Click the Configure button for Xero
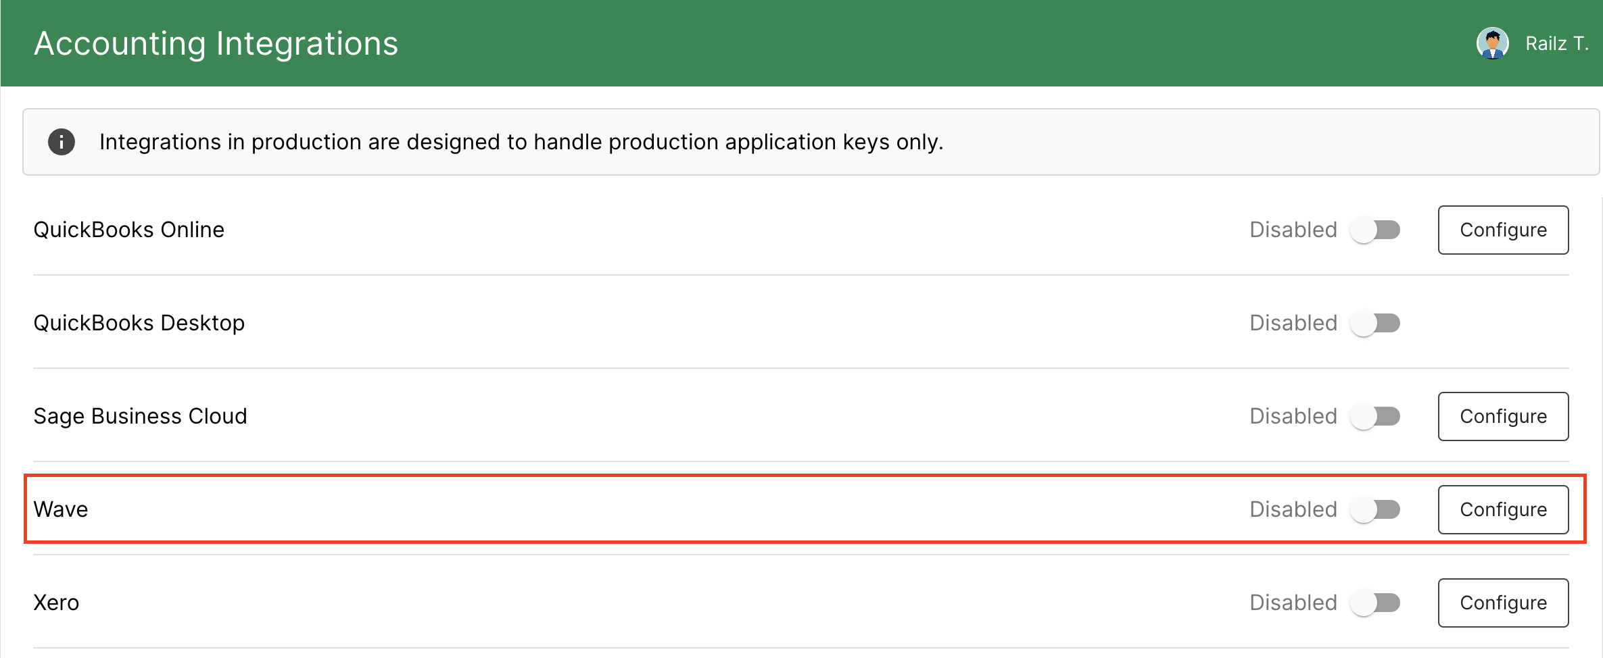The width and height of the screenshot is (1603, 658). click(x=1503, y=603)
